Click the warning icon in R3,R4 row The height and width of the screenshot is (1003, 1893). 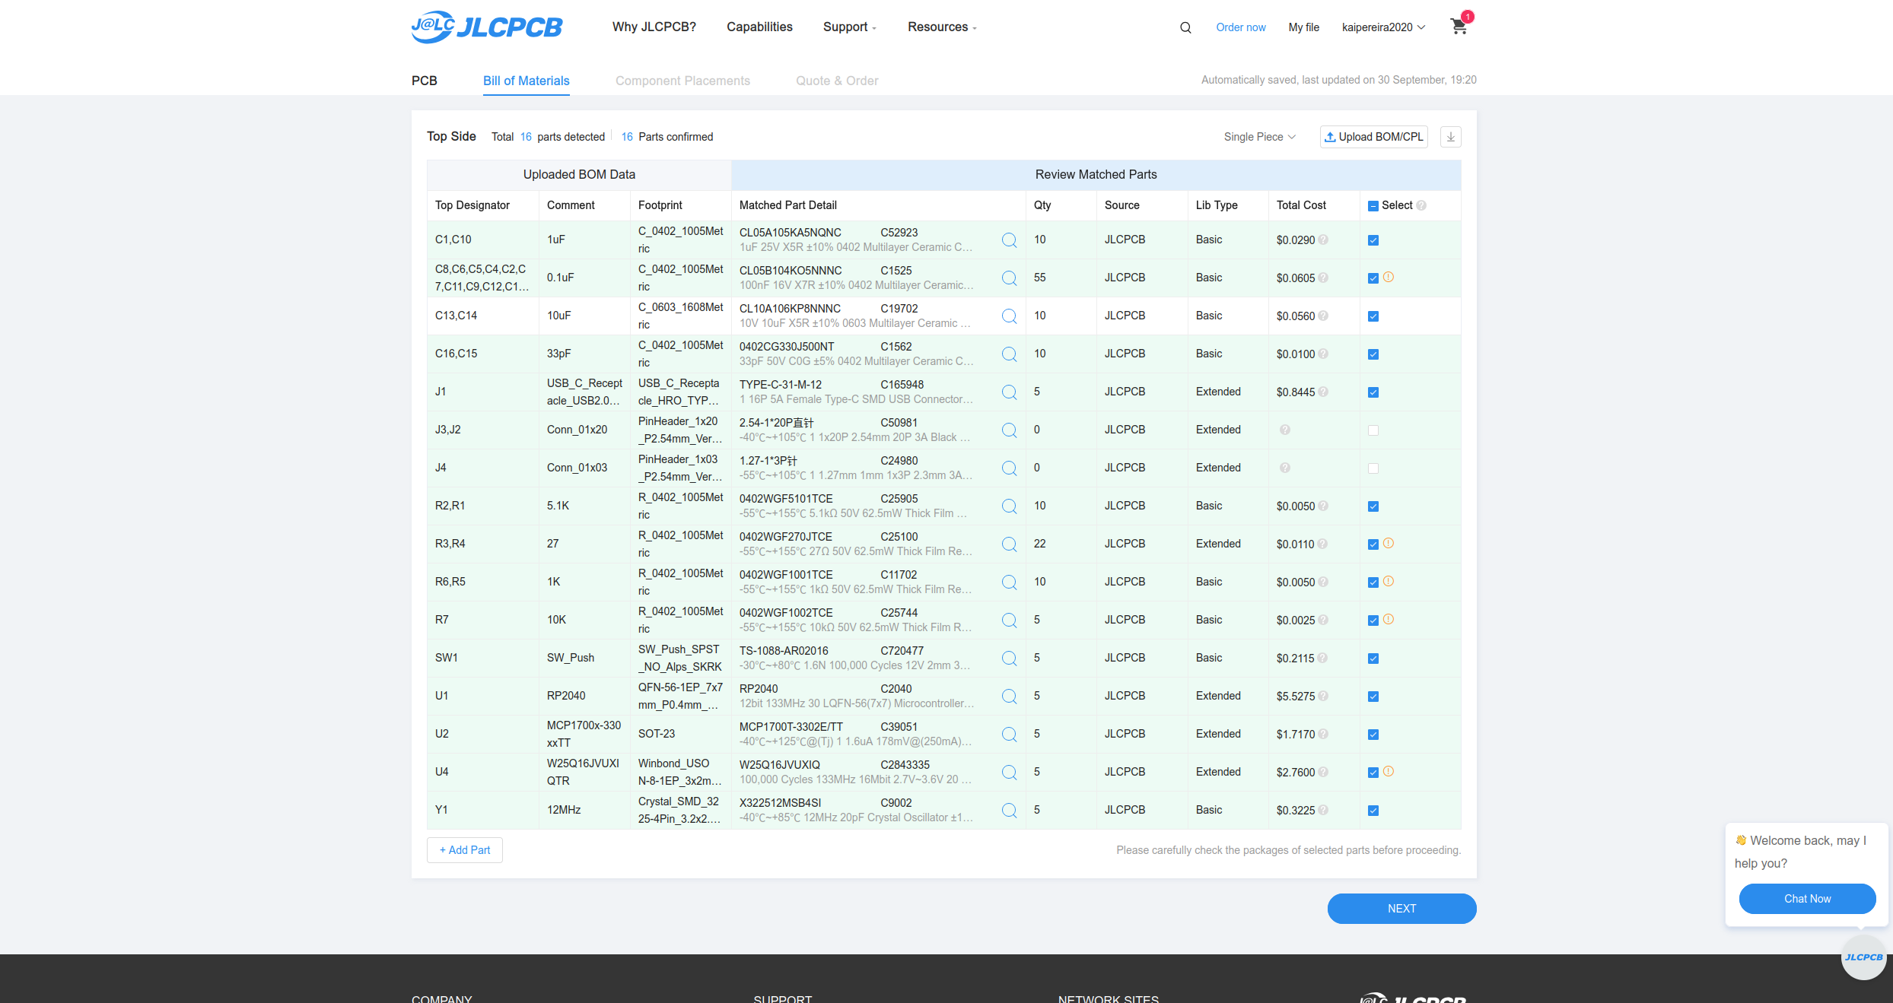click(1389, 543)
